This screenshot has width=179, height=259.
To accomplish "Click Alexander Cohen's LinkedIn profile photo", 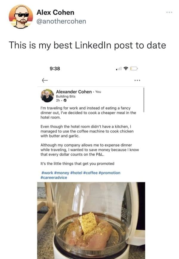I will (x=47, y=95).
